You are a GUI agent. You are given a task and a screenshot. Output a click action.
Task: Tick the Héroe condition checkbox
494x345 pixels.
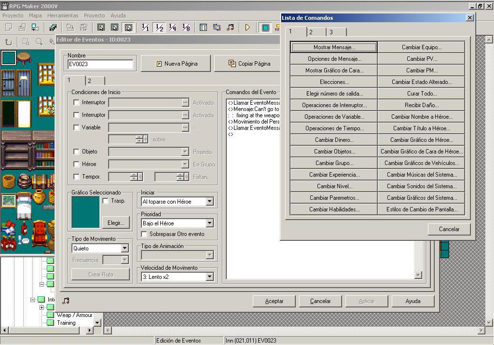(76, 164)
